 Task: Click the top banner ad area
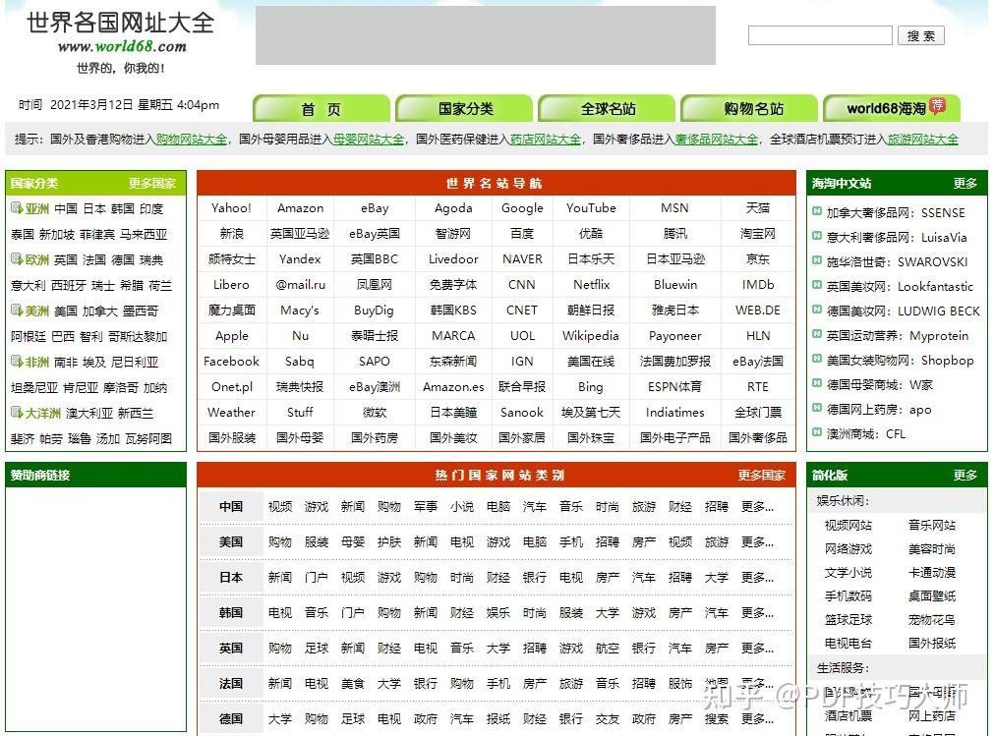[x=486, y=35]
